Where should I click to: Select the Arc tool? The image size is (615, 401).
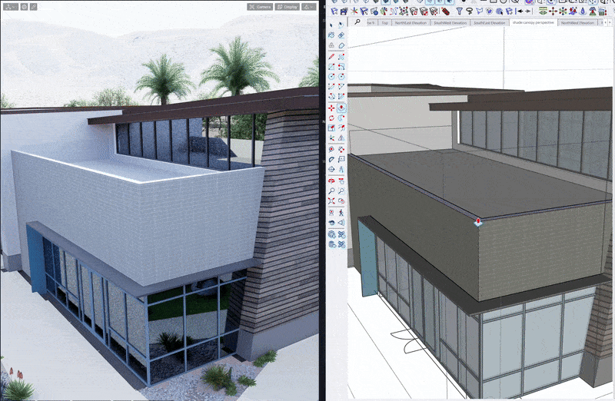tap(331, 86)
